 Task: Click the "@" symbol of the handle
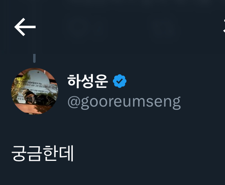pos(74,103)
